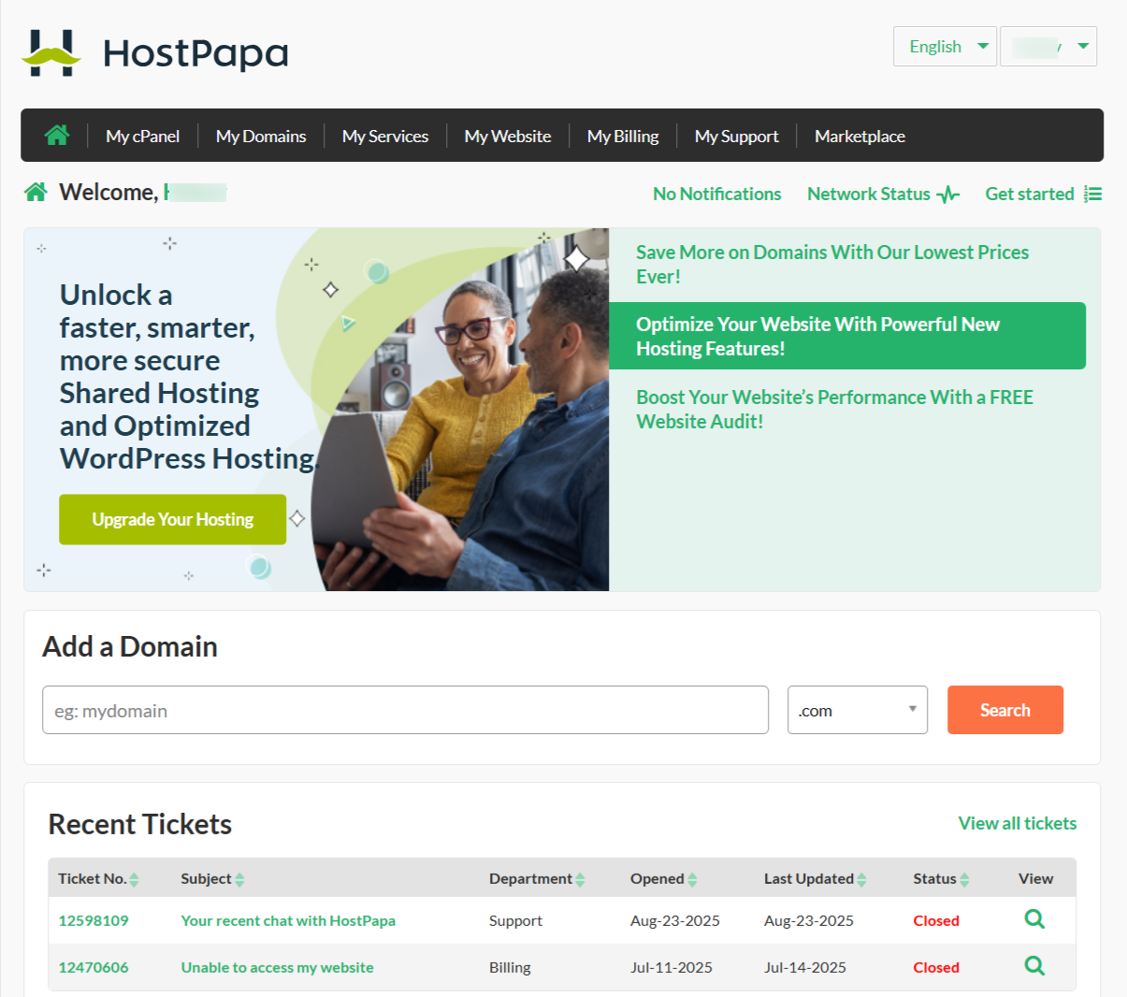Sort tickets by Status arrows
This screenshot has height=997, width=1127.
click(964, 879)
